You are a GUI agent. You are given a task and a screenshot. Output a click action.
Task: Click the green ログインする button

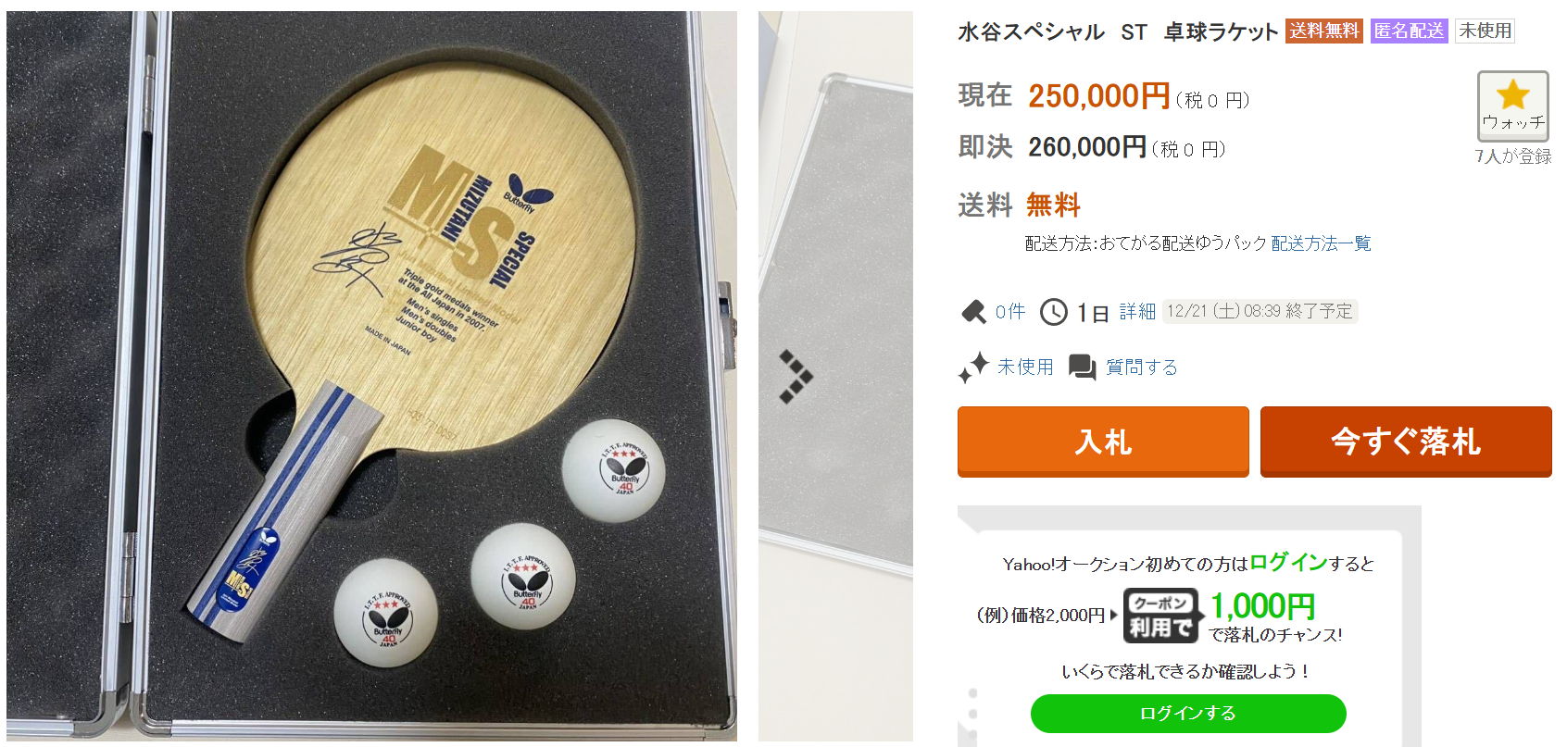coord(1188,713)
